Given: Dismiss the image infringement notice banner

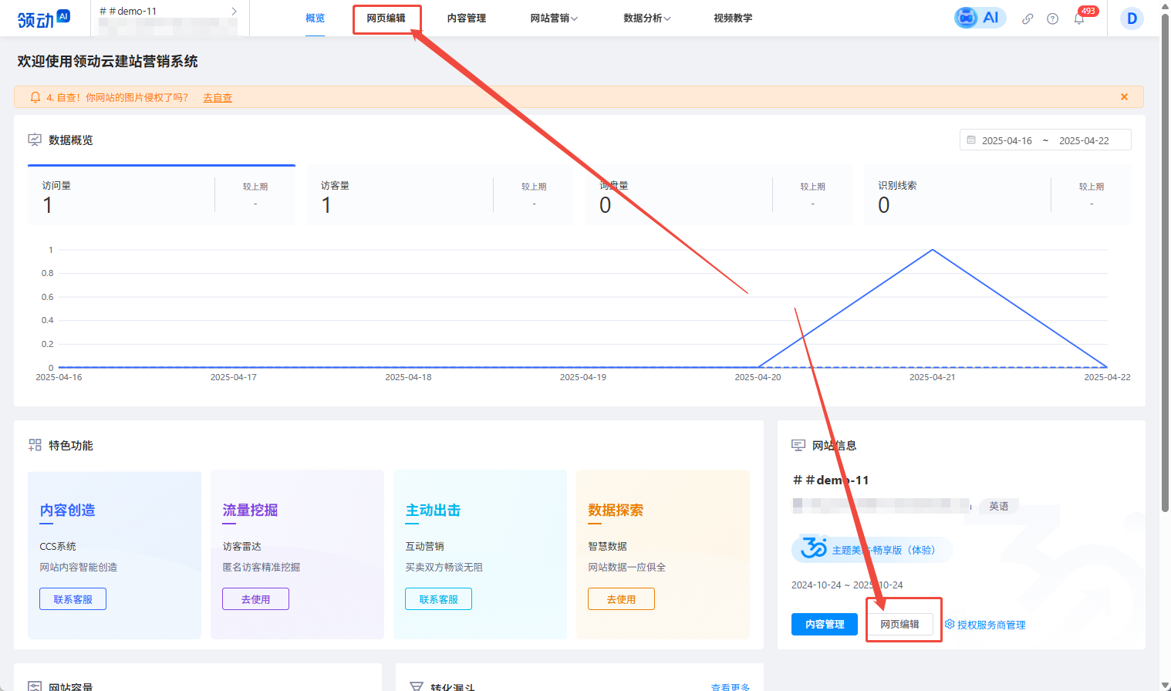Looking at the screenshot, I should point(1124,96).
